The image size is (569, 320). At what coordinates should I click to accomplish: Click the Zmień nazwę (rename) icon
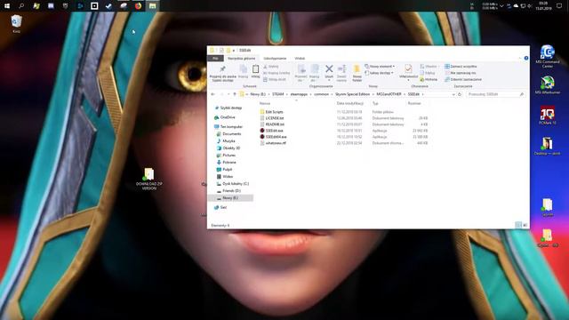[x=341, y=68]
